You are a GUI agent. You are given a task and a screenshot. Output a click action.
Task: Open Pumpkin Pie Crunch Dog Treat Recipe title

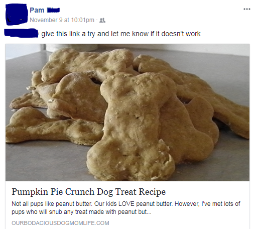(88, 192)
